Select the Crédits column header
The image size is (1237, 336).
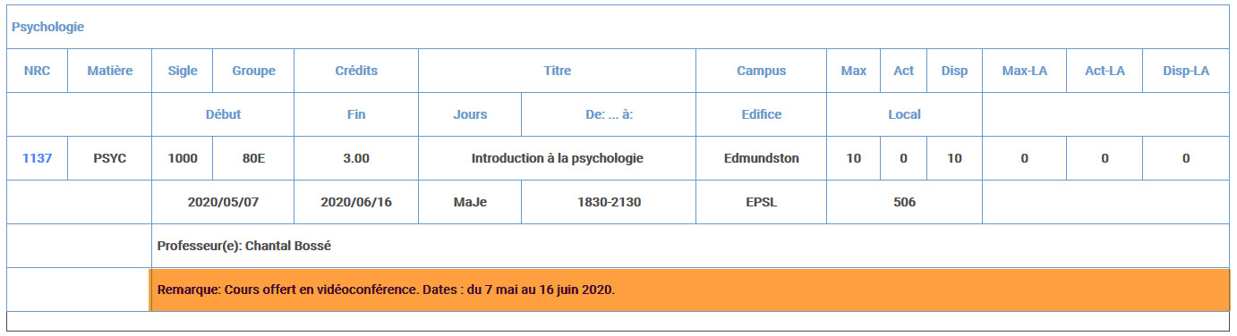tap(356, 71)
